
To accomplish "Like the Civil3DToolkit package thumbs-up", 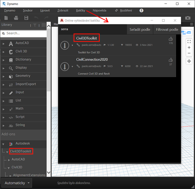I will click(170, 39).
